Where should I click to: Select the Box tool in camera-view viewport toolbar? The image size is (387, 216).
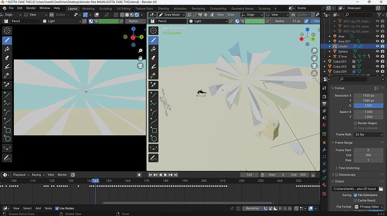pos(7,130)
